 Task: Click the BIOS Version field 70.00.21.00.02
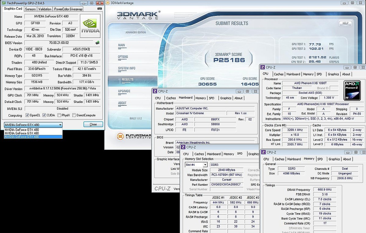tap(59, 43)
